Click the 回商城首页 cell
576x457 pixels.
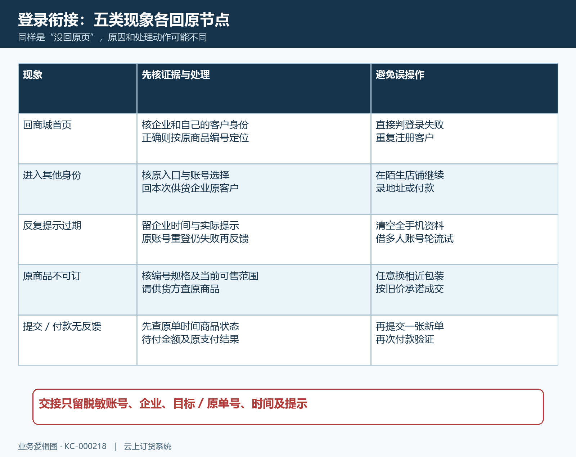pyautogui.click(x=77, y=139)
